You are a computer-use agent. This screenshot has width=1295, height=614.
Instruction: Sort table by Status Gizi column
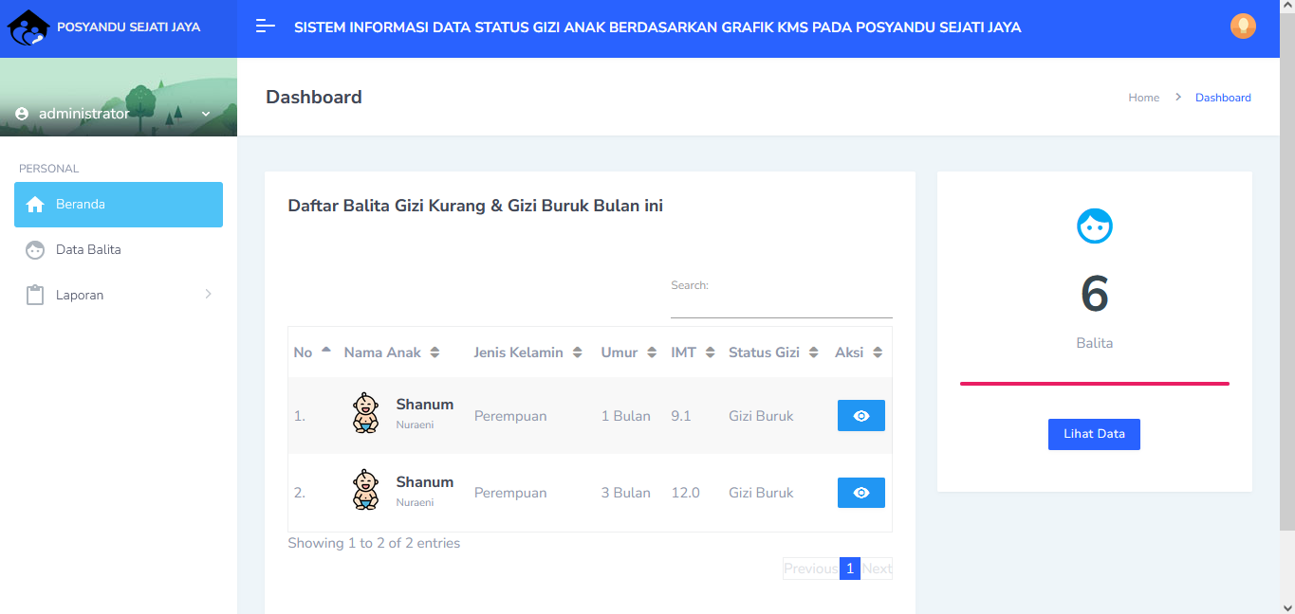(x=772, y=352)
